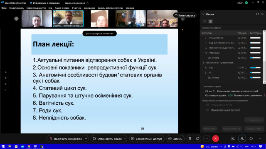
Task: Click the zoom-in icon on left sidebar
Action: (x=5, y=84)
